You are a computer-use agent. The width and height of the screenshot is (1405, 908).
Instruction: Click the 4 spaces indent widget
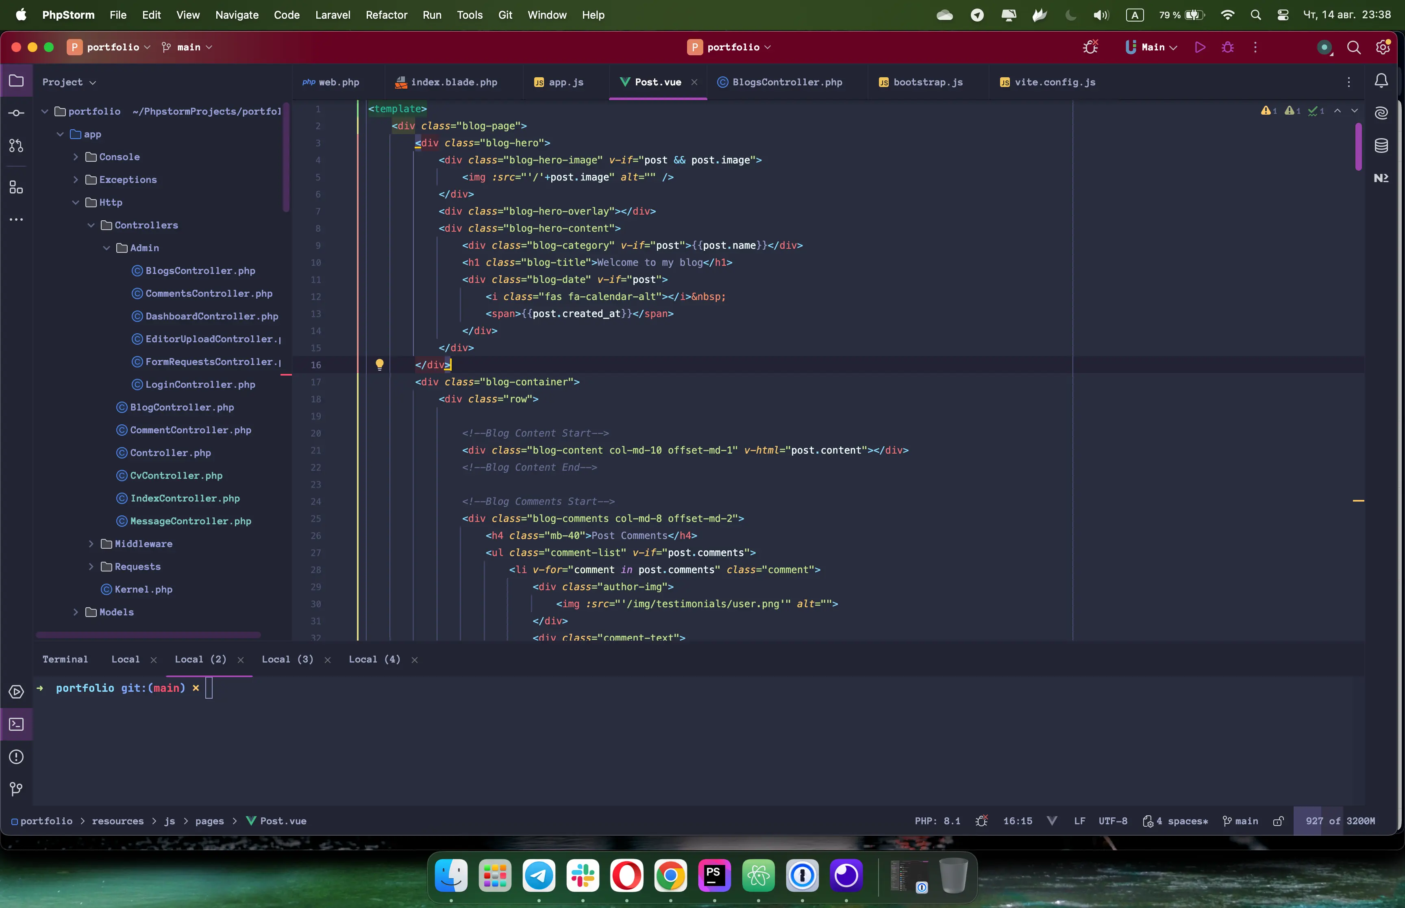tap(1176, 821)
